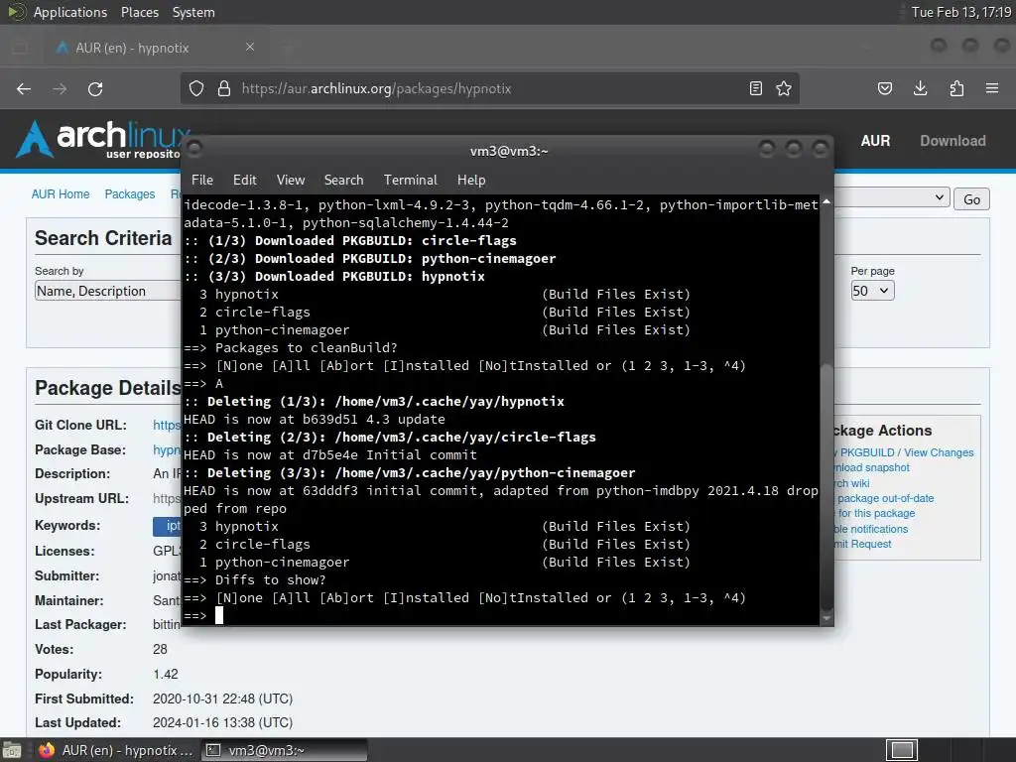Click the View Changes link
Screen dimensions: 1016x762
[x=939, y=452]
